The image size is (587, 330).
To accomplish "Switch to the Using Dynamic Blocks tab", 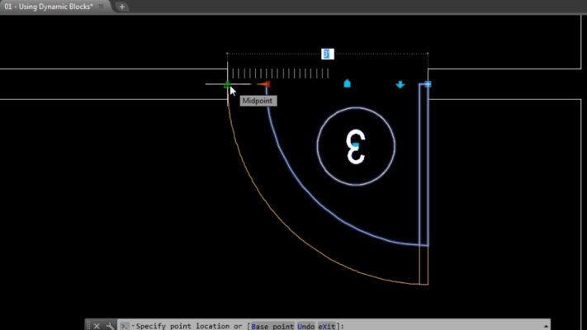I will tap(50, 7).
